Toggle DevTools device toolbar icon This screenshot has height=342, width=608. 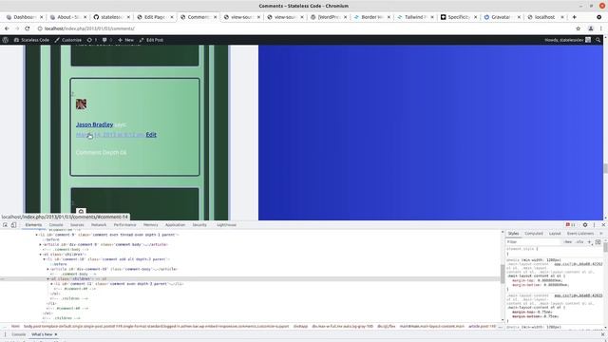click(x=13, y=225)
